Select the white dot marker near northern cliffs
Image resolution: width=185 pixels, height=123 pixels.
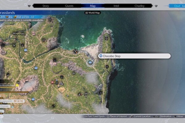coord(43,40)
